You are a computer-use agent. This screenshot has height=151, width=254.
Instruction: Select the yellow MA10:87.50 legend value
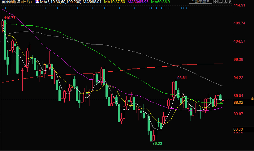[x=114, y=2]
